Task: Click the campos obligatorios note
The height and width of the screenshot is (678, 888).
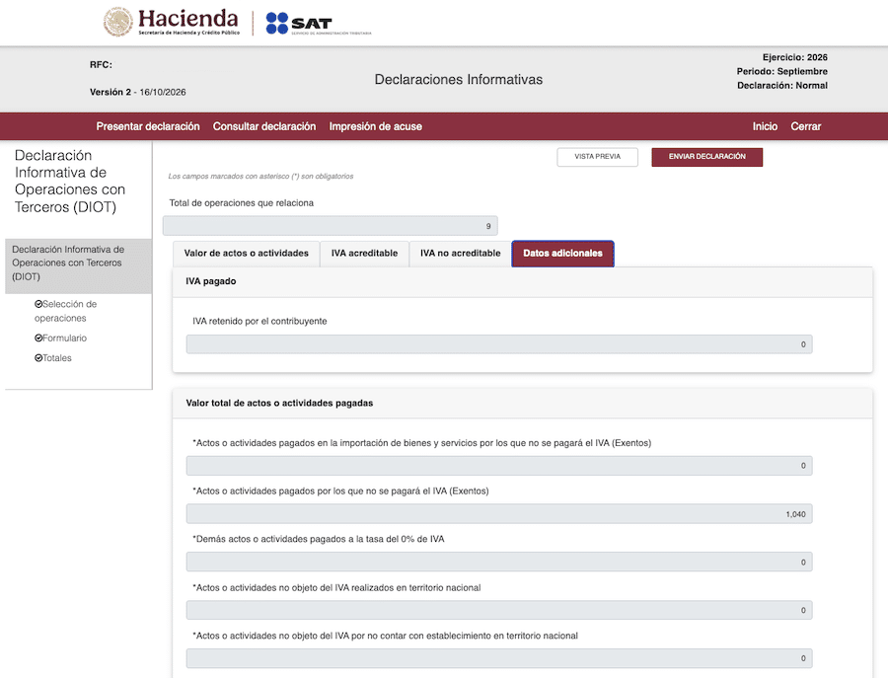Action: tap(260, 176)
